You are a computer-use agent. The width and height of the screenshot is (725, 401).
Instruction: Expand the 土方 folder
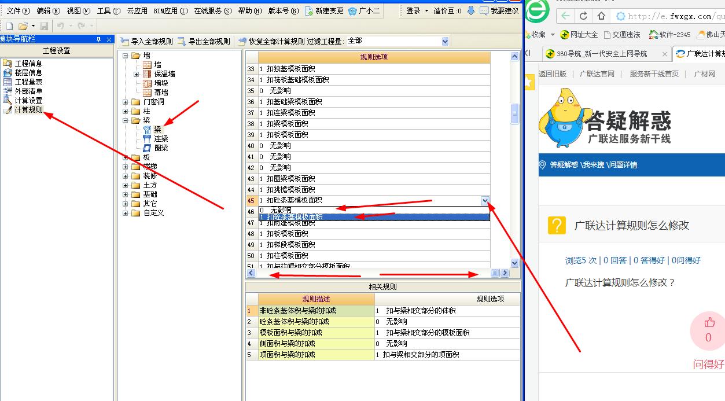pos(126,185)
